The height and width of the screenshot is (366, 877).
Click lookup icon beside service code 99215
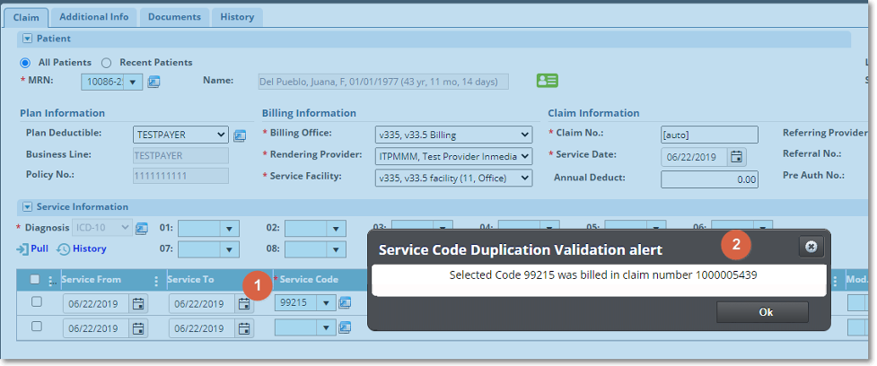coord(345,303)
